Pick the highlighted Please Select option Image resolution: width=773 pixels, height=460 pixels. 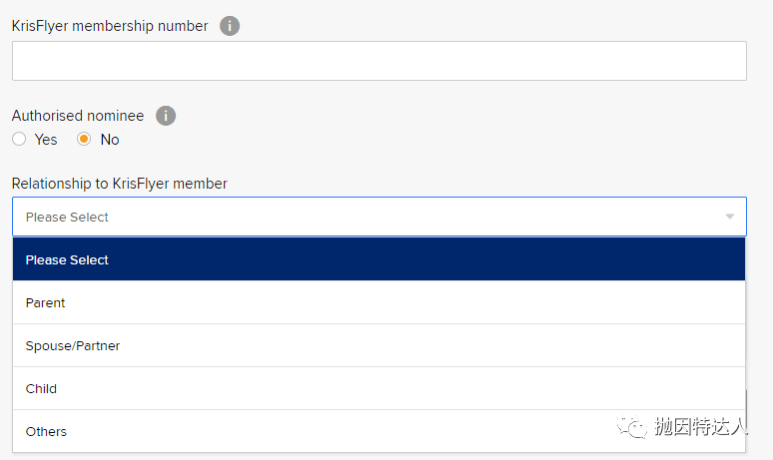coord(379,259)
